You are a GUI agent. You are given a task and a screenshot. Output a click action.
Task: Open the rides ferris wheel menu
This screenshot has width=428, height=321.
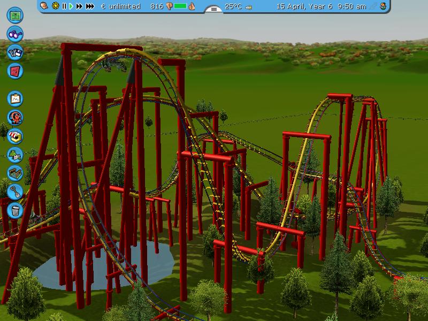coord(15,118)
